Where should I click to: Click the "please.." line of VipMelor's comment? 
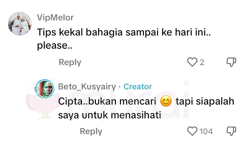point(54,46)
